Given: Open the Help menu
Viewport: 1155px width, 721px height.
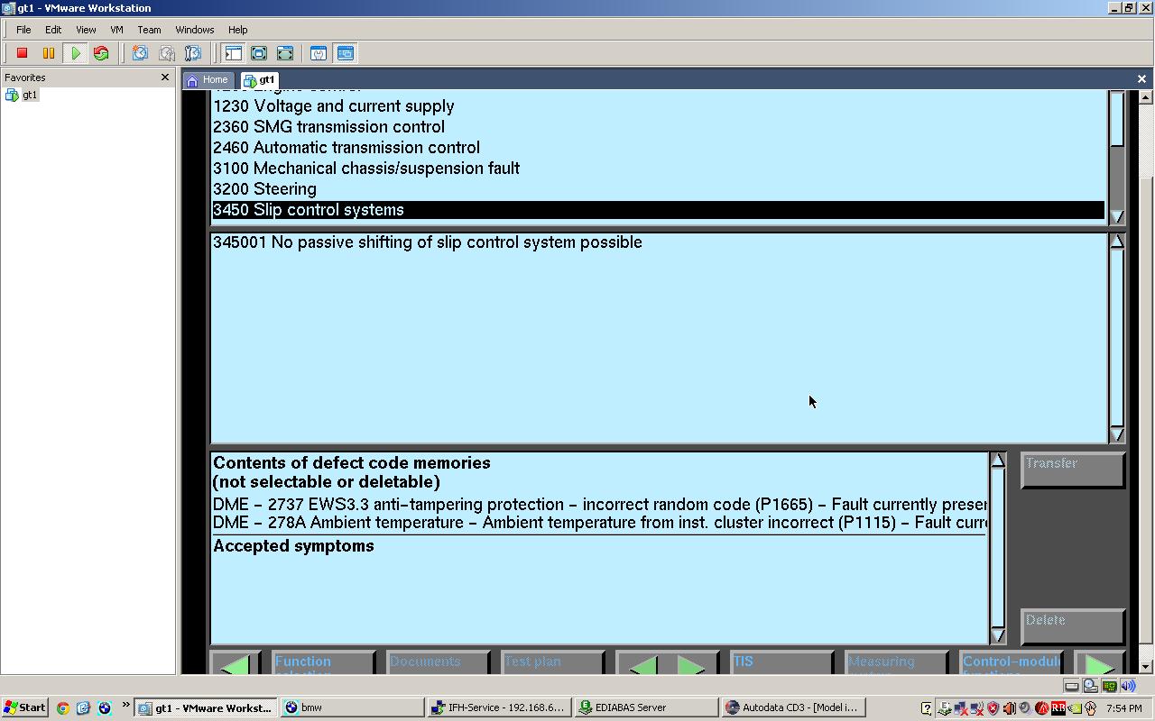Looking at the screenshot, I should [237, 30].
